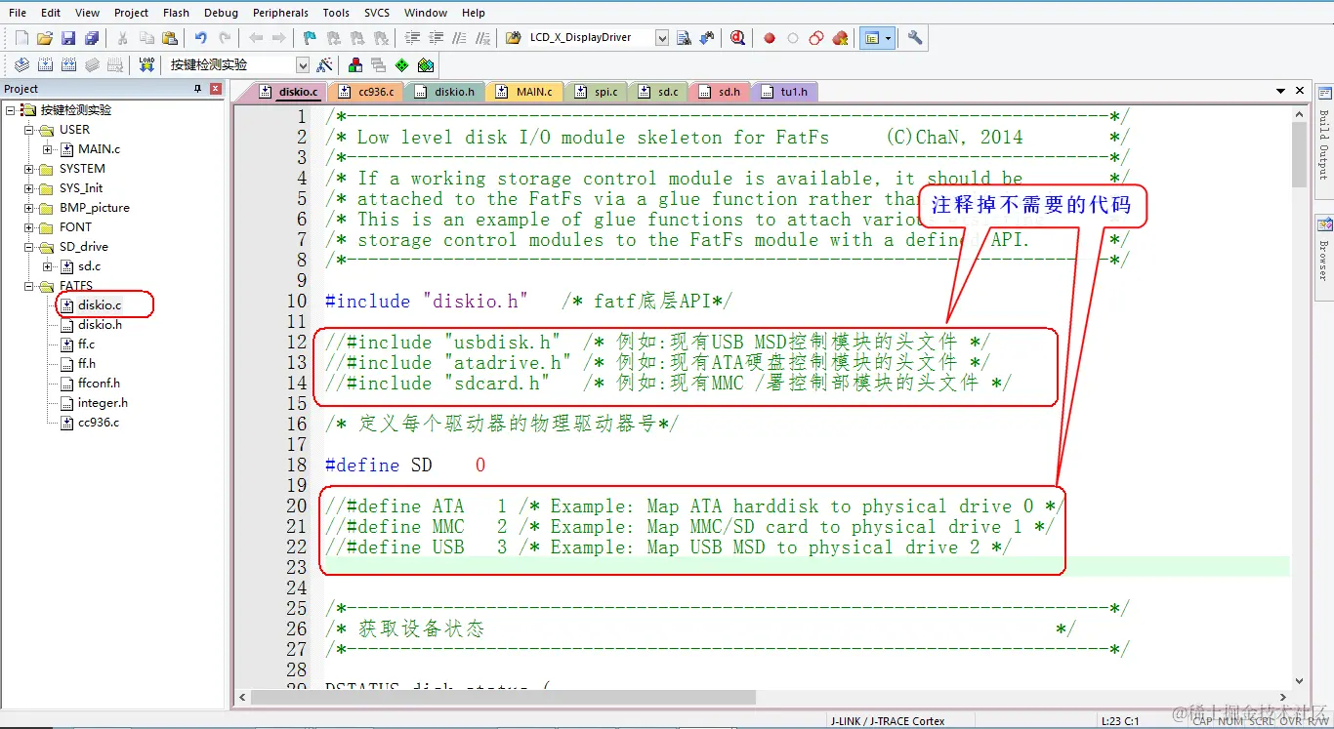Expand the BMP_picture folder
The image size is (1334, 729).
[x=29, y=208]
